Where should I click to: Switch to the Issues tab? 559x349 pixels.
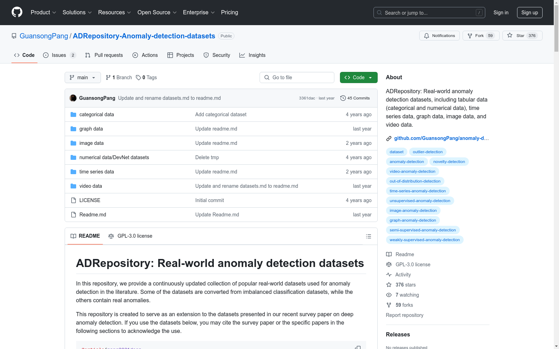click(59, 55)
